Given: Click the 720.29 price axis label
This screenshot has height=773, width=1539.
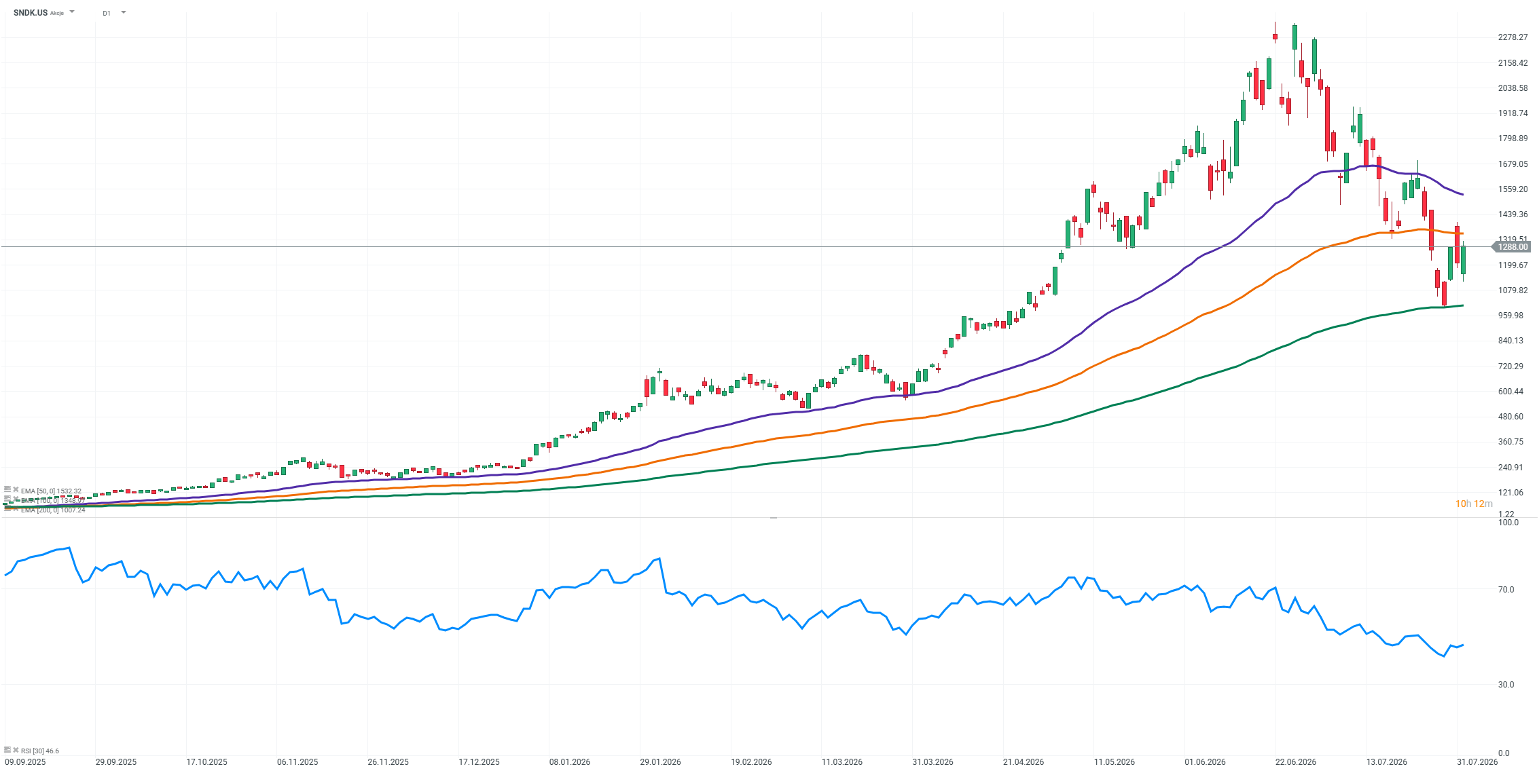Looking at the screenshot, I should [1513, 366].
